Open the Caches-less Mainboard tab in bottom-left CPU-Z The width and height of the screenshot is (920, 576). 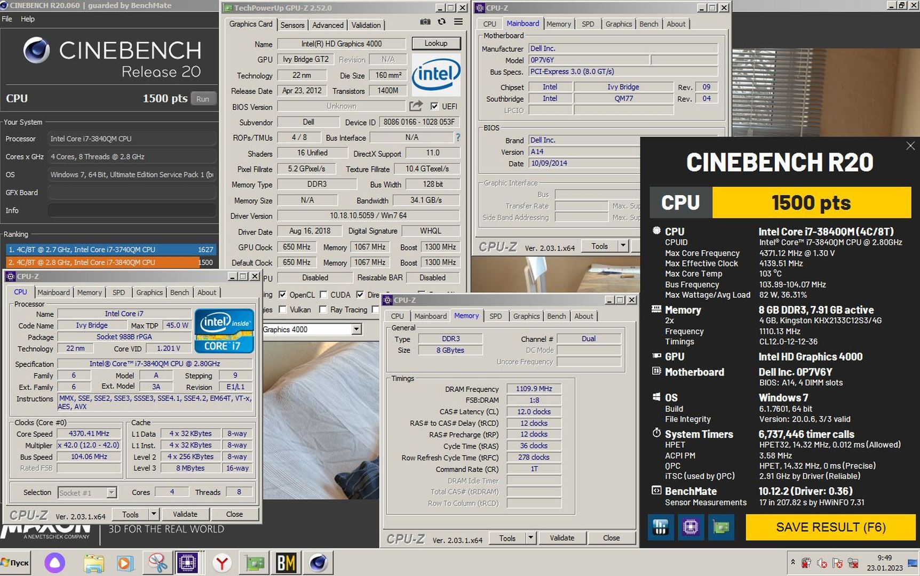[x=53, y=292]
